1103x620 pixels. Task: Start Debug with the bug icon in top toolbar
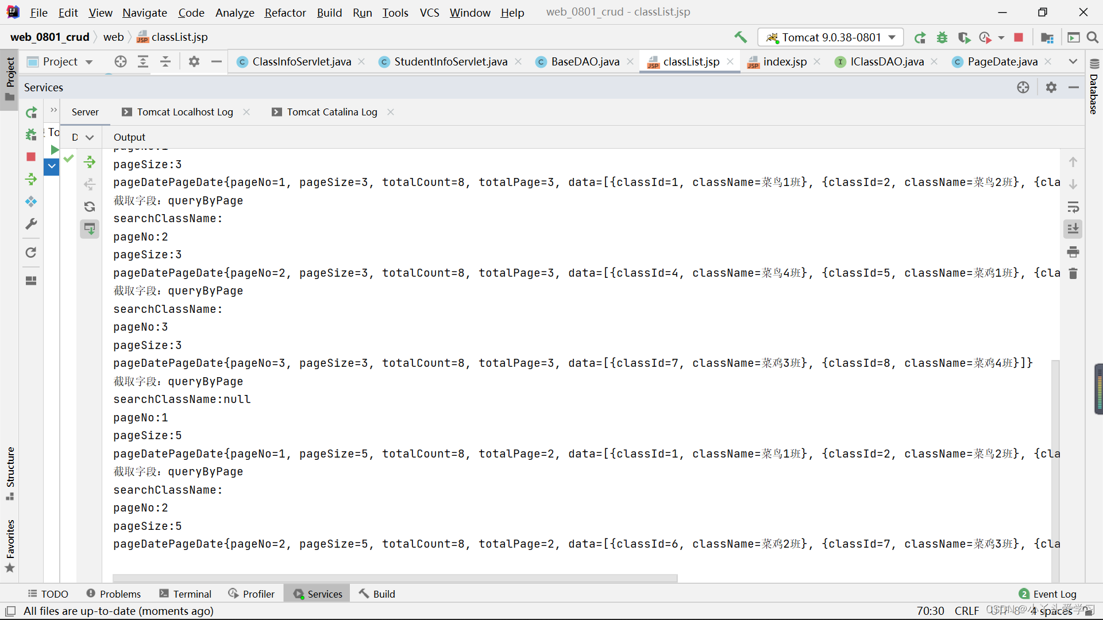point(942,37)
